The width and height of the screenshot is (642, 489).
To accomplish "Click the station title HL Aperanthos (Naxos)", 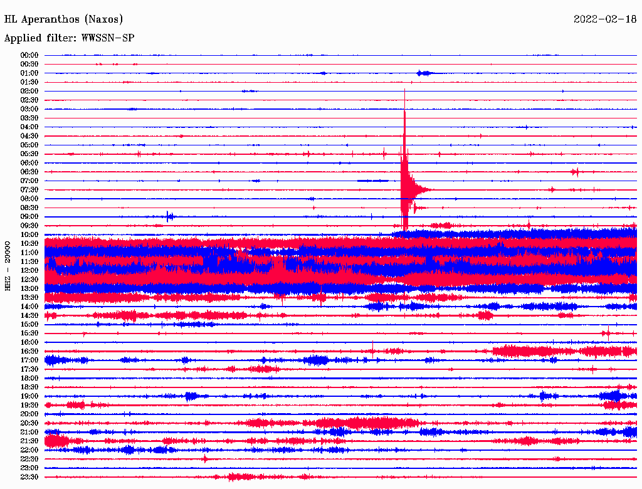I will (63, 19).
